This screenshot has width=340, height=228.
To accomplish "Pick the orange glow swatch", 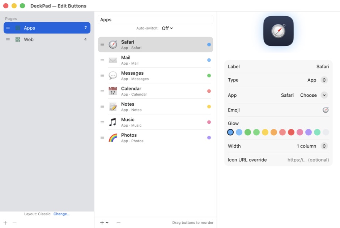I will pyautogui.click(x=274, y=132).
